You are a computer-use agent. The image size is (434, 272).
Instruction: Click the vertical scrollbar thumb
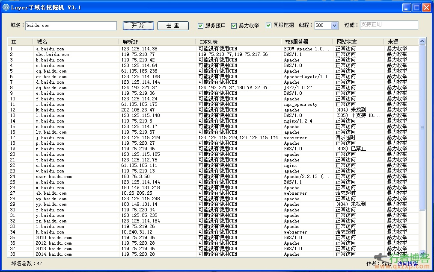click(422, 128)
